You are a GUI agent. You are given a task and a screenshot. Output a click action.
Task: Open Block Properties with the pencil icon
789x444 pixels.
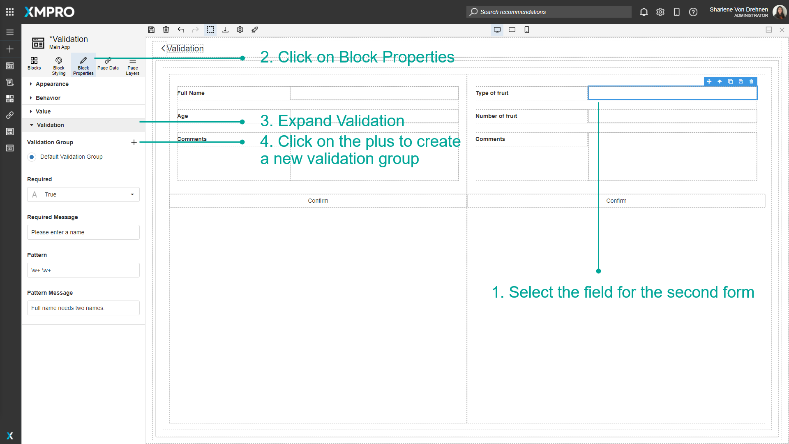coord(83,65)
